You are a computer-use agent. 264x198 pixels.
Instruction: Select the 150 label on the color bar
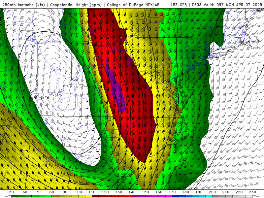146,192
